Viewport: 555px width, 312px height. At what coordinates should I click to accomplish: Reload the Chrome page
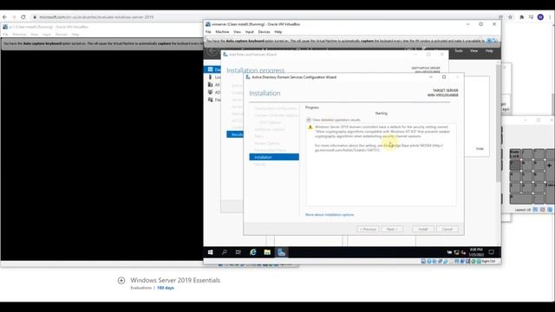coord(23,17)
